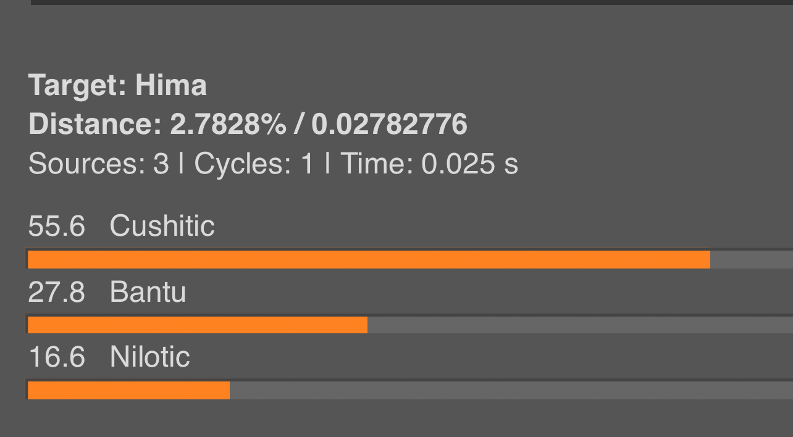Screen dimensions: 793x437
Task: Click the Sources: 3 text
Action: pos(98,164)
